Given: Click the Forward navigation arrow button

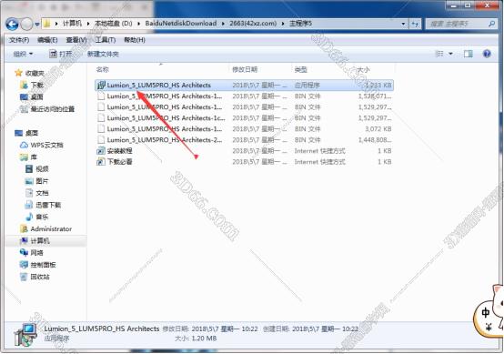Looking at the screenshot, I should (26, 24).
